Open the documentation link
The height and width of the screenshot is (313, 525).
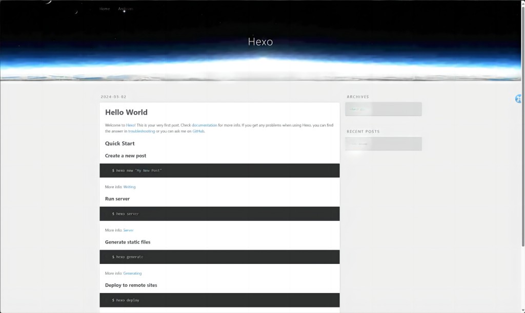(204, 125)
